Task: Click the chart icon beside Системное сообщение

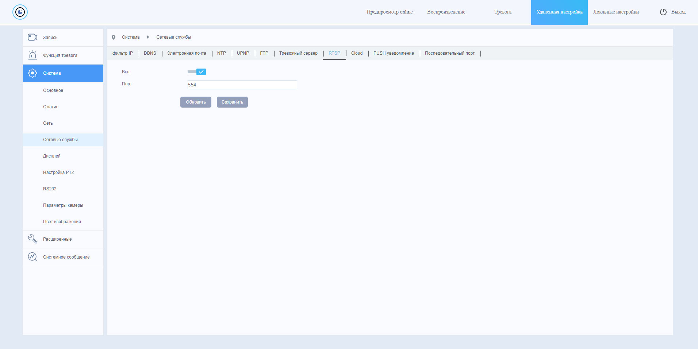Action: [x=32, y=257]
